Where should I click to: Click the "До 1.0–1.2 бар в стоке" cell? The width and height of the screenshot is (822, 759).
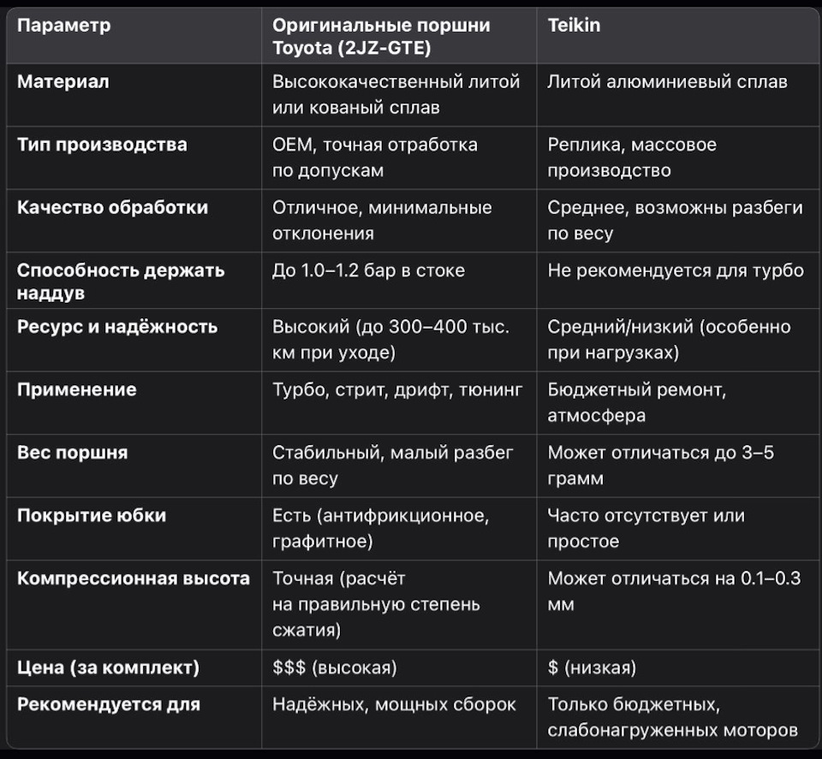368,270
